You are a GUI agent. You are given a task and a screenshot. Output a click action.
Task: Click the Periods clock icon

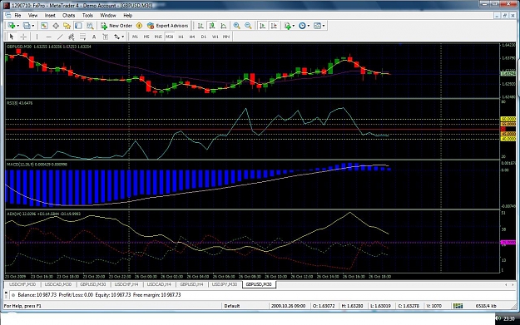pyautogui.click(x=302, y=26)
